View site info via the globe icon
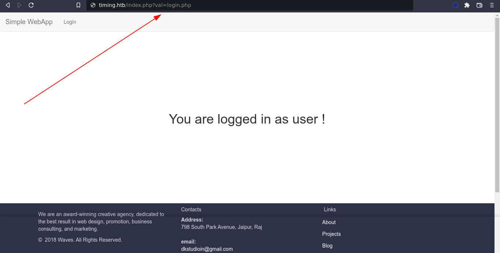The width and height of the screenshot is (500, 253). (x=93, y=5)
